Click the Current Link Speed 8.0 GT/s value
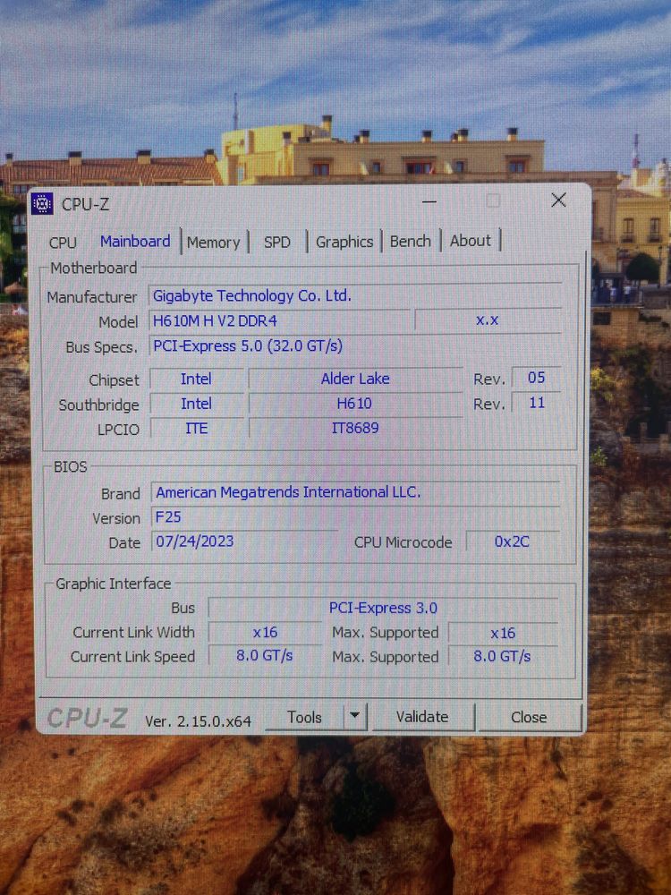 [x=265, y=656]
